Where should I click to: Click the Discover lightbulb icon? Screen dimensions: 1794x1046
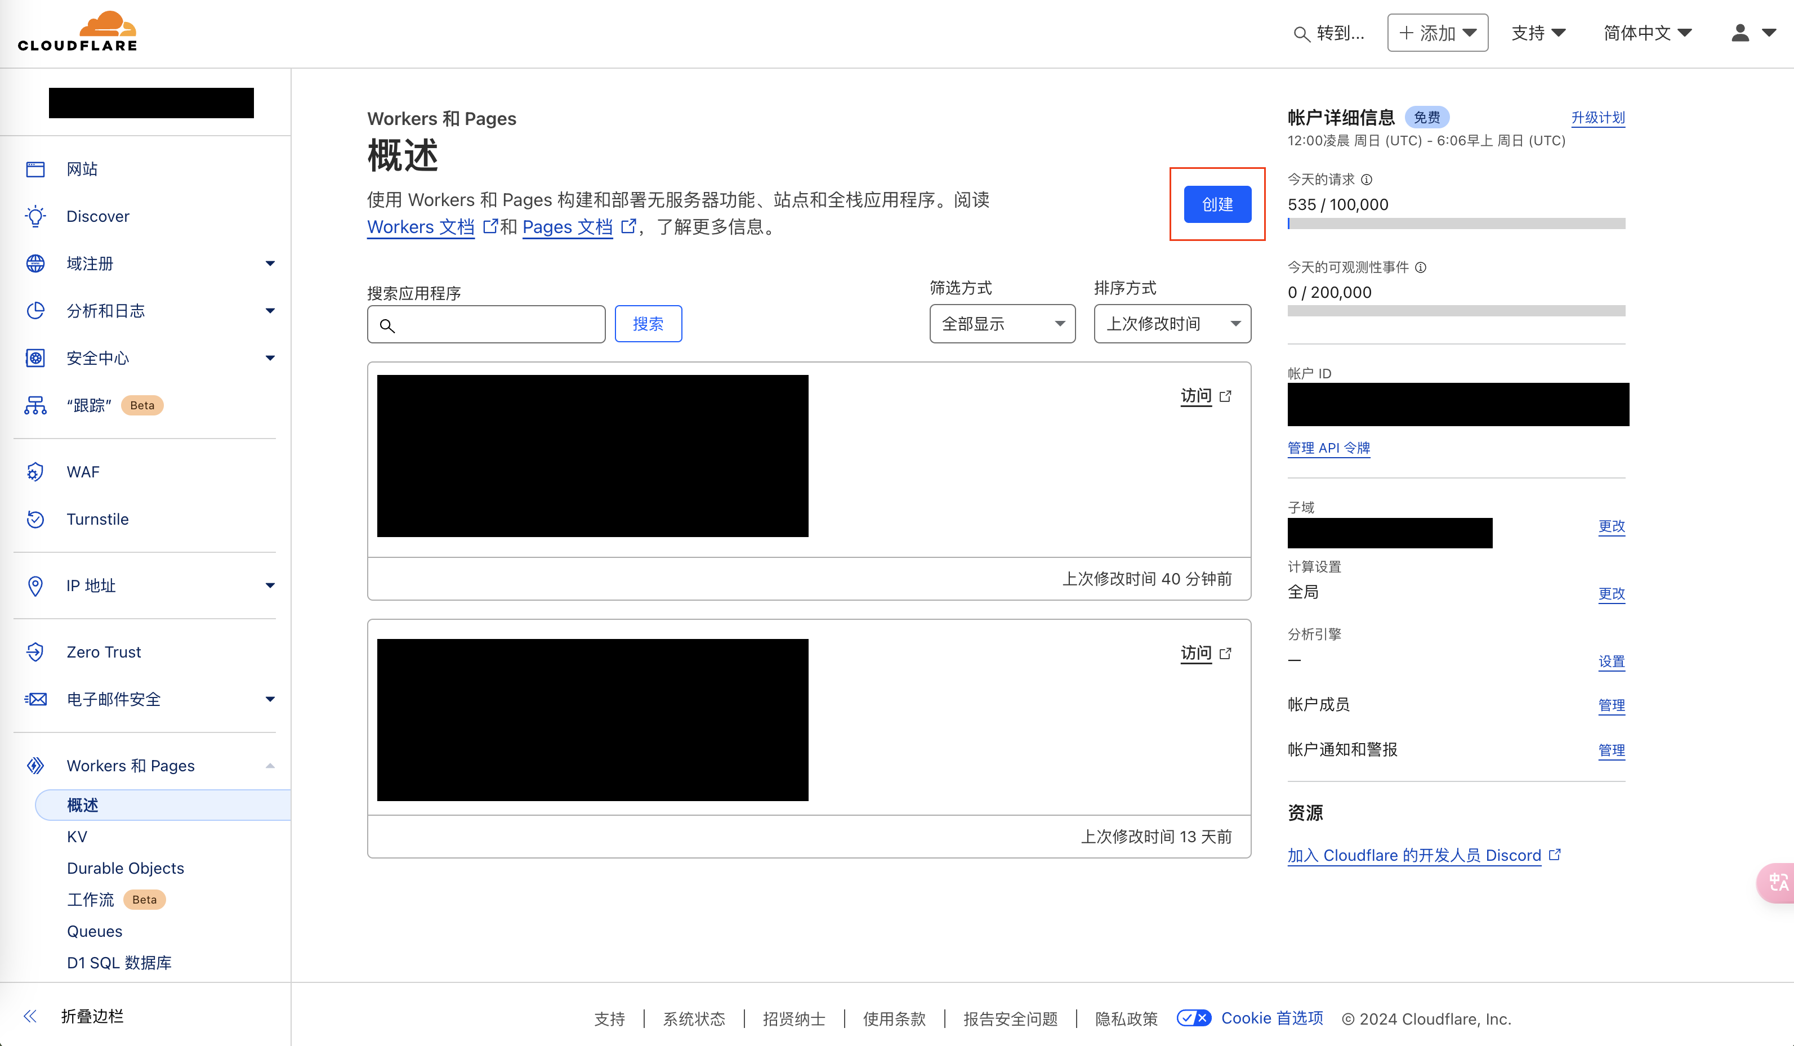35,216
